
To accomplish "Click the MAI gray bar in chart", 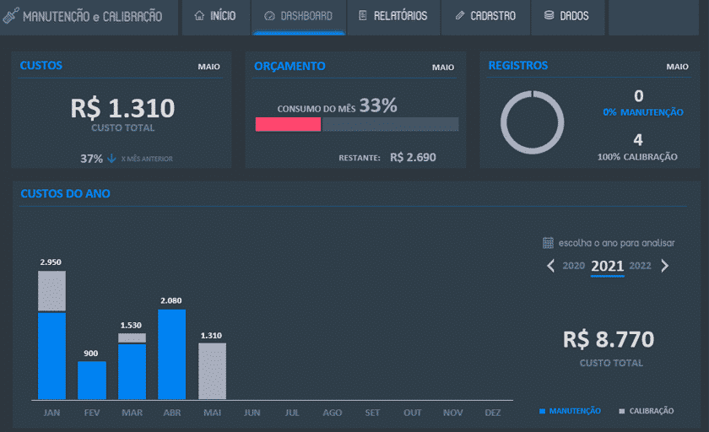I will (x=212, y=371).
